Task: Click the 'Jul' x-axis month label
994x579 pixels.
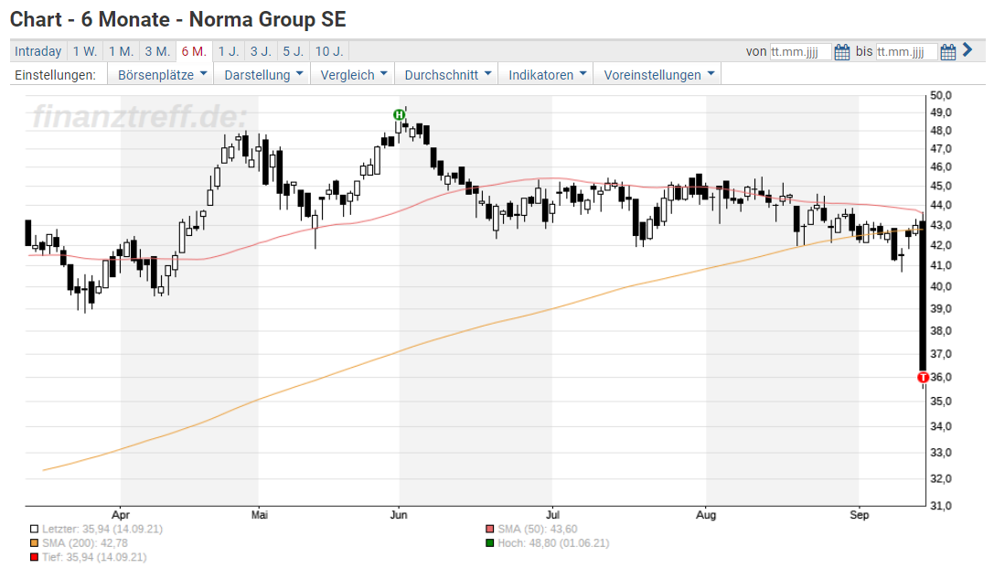Action: point(553,515)
